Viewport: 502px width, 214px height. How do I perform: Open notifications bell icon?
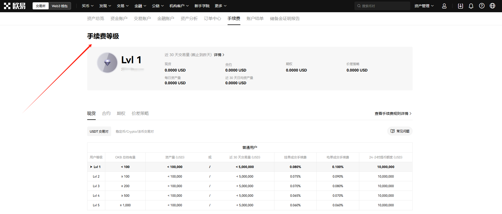click(471, 6)
